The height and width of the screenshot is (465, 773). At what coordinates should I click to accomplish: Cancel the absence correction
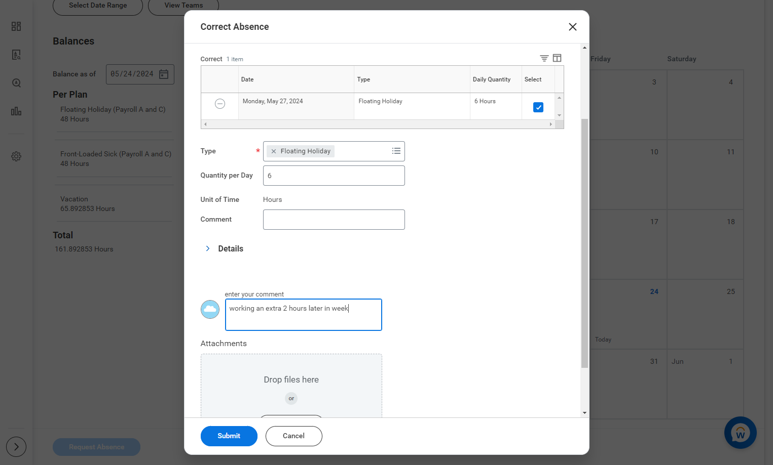click(294, 436)
